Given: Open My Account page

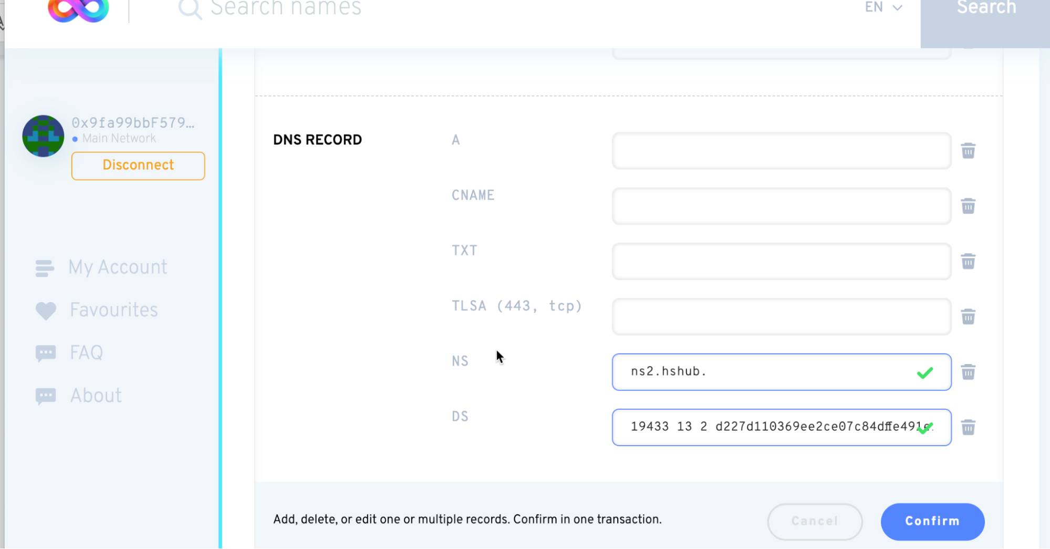Looking at the screenshot, I should pos(118,267).
